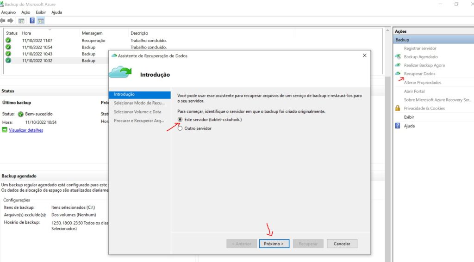This screenshot has height=262, width=474.
Task: Select the Selecionar Modo de Recu... step
Action: coord(139,103)
